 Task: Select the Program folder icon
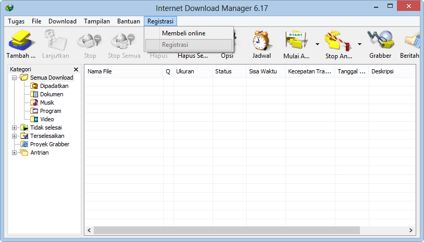(x=34, y=111)
